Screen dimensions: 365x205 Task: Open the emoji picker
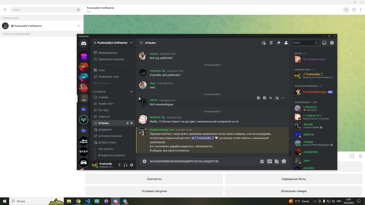(284, 161)
